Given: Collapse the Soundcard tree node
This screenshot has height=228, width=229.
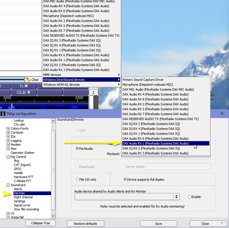Looking at the screenshot, I should click(8, 185).
